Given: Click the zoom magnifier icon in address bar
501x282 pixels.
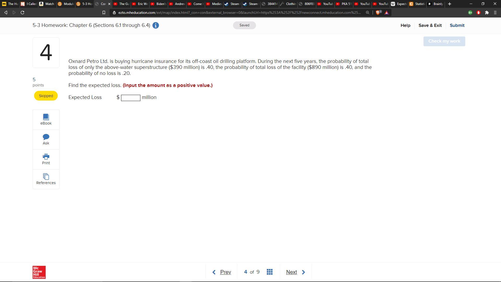Looking at the screenshot, I should pyautogui.click(x=367, y=13).
